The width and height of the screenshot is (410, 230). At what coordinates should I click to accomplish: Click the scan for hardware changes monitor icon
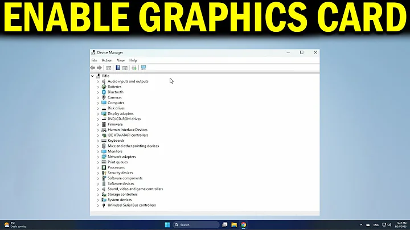point(143,68)
